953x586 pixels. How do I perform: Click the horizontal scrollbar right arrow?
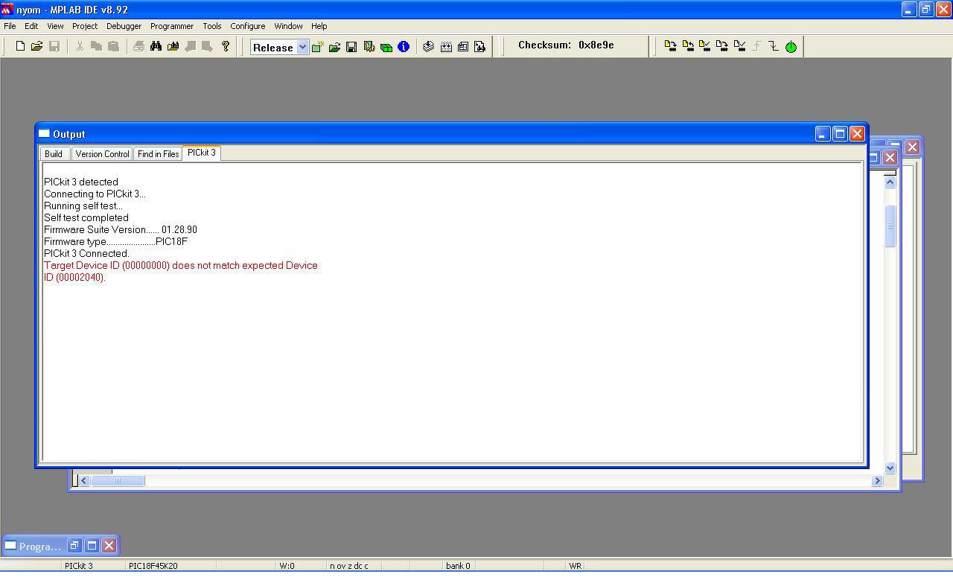[877, 480]
